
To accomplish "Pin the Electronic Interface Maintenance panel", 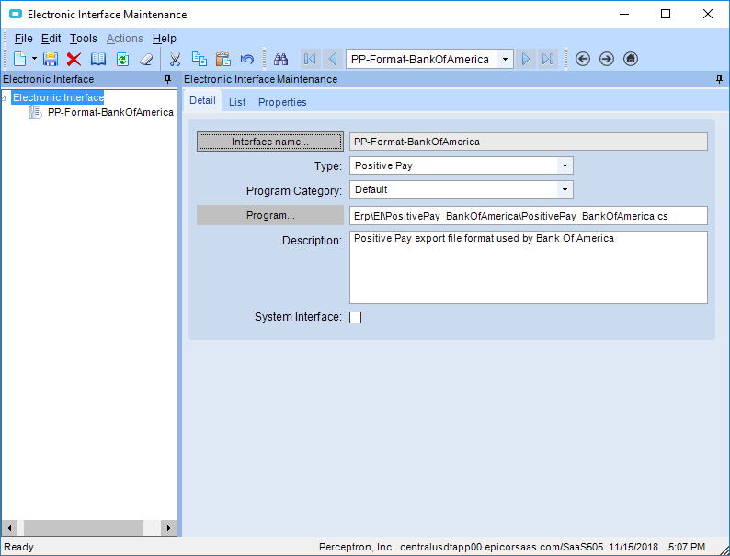I will click(719, 80).
